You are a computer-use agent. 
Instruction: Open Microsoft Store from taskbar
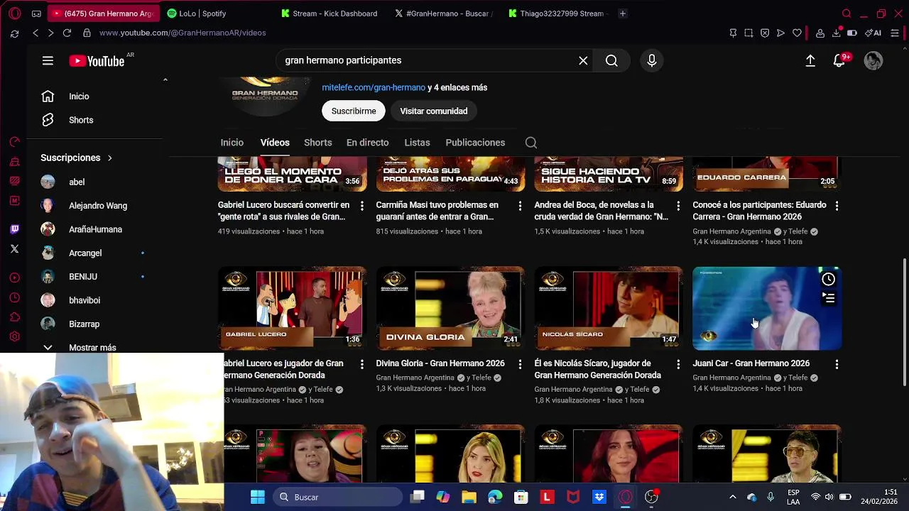tap(521, 497)
